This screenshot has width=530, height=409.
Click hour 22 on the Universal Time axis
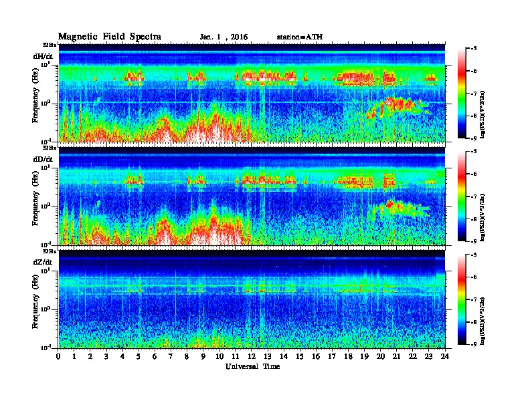(x=413, y=356)
